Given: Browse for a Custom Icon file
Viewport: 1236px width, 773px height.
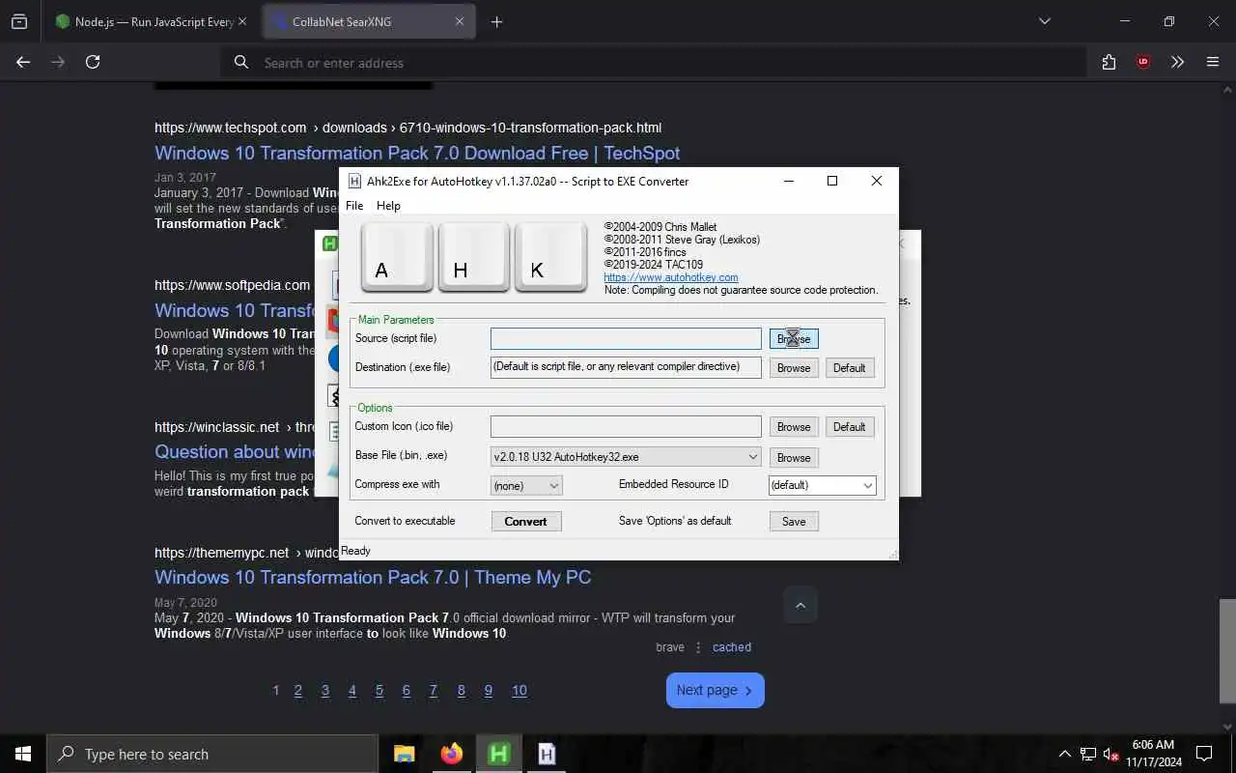Looking at the screenshot, I should pos(794,427).
